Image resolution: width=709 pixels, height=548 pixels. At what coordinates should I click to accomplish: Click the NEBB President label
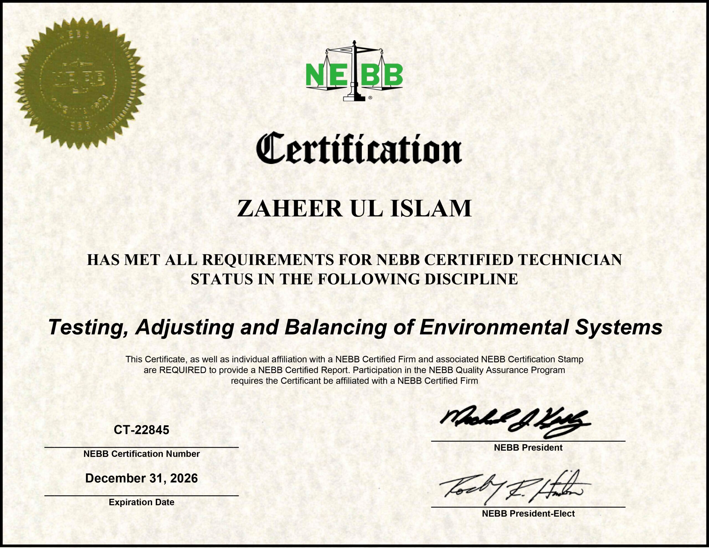528,448
